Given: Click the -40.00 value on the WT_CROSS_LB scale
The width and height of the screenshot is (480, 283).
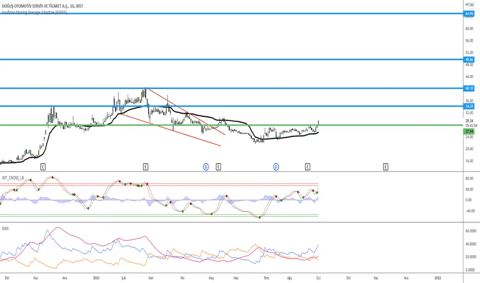Looking at the screenshot, I should tap(470, 211).
